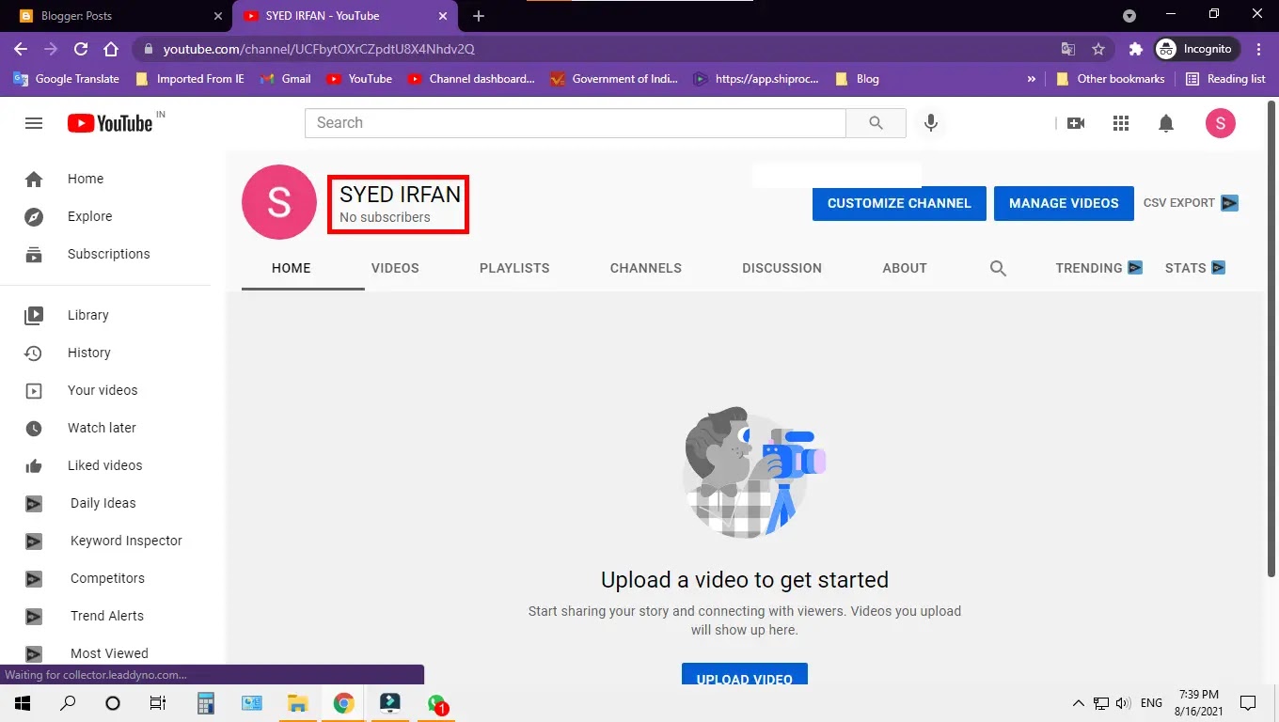Open the TRENDING tab
This screenshot has width=1279, height=722.
1098,268
